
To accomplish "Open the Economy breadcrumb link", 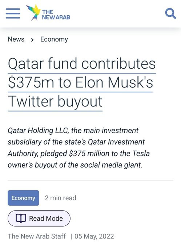I will pos(54,39).
